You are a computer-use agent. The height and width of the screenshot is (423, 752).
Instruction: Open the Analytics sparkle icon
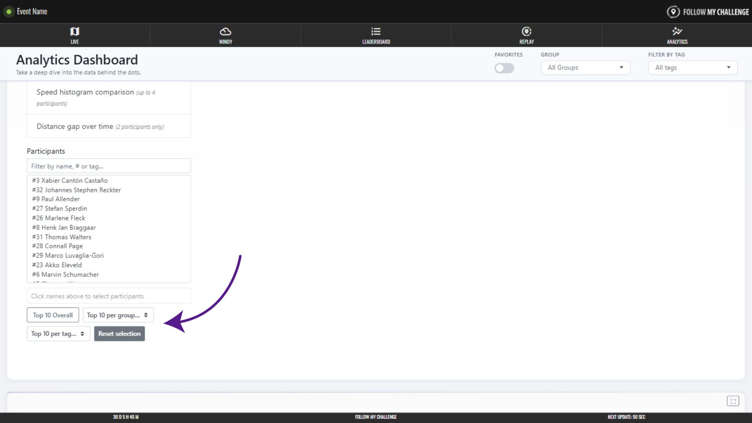coord(677,31)
